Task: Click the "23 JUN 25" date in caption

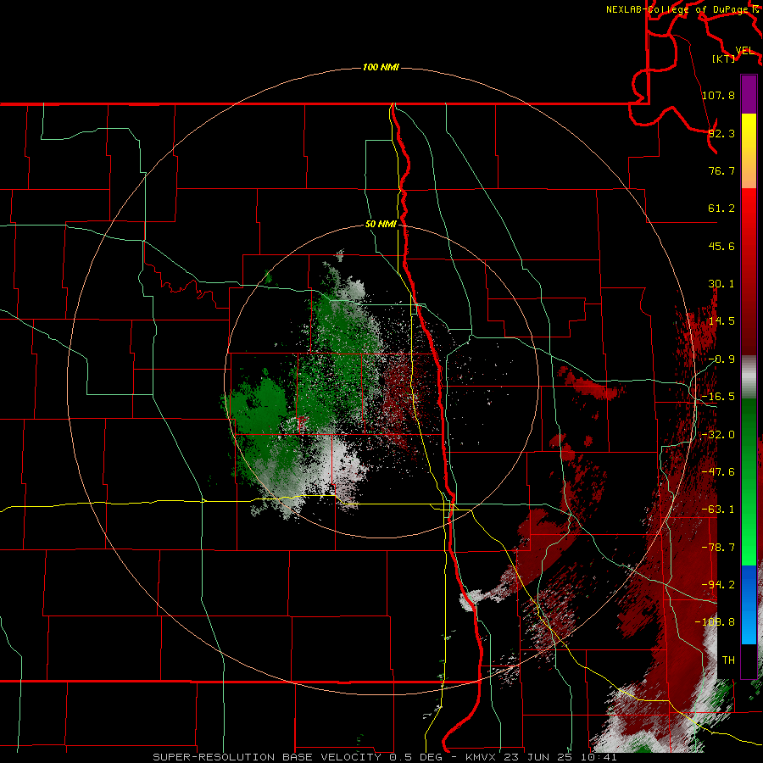Action: [x=537, y=757]
